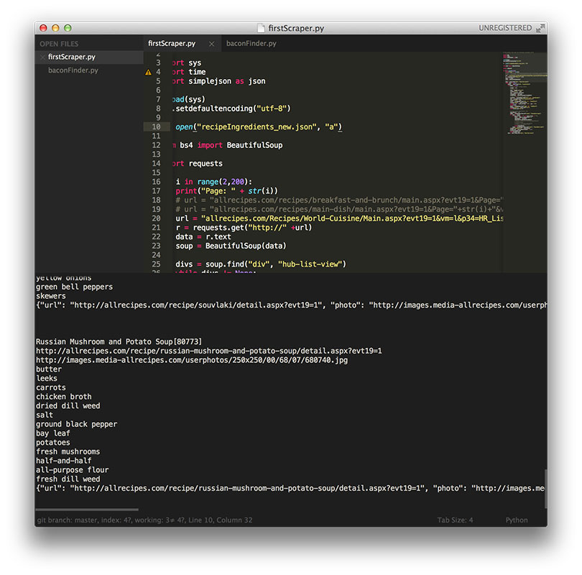582x575 pixels.
Task: Click the 'fresh mushrooms' output line
Action: (x=68, y=452)
